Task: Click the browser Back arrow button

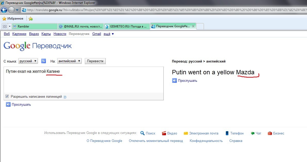Action: coord(4,10)
